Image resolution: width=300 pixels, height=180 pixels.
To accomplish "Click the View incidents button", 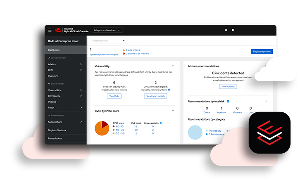I will point(228,87).
